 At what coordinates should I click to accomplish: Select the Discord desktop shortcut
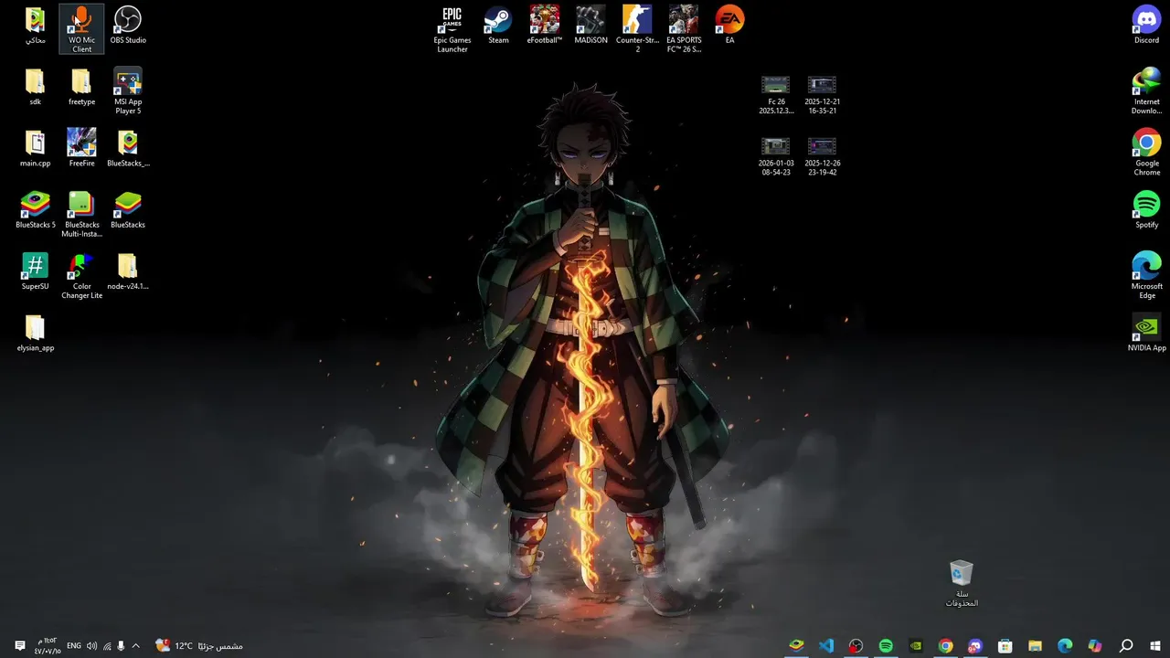point(1146,26)
